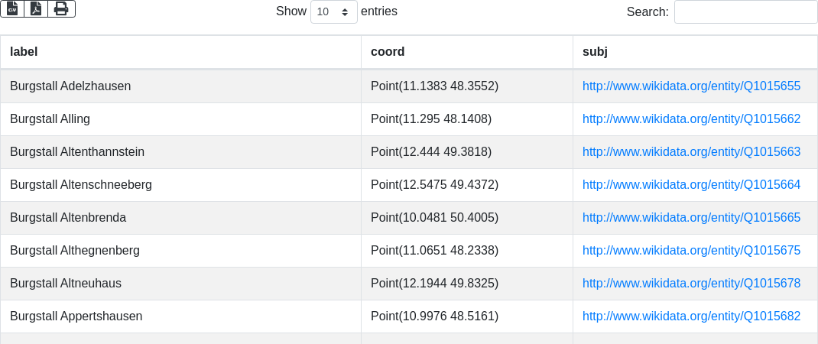Open Wikidata link Q1015662
The height and width of the screenshot is (344, 818).
pyautogui.click(x=691, y=119)
